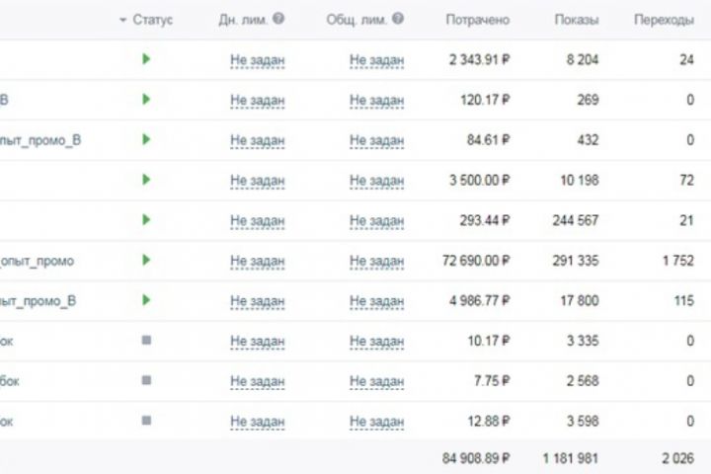This screenshot has height=474, width=711.
Task: Toggle status of the 4 986.77 ₽ campaign
Action: [146, 300]
